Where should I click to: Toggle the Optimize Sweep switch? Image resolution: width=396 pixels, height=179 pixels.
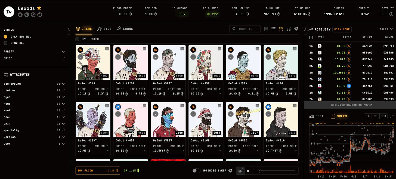pos(196,171)
